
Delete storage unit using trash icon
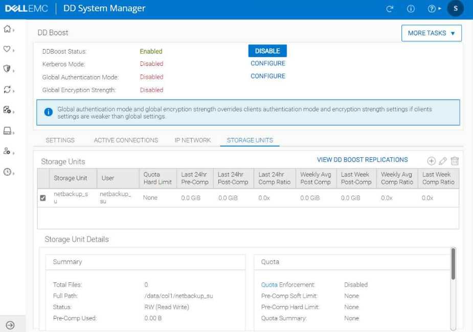[455, 161]
